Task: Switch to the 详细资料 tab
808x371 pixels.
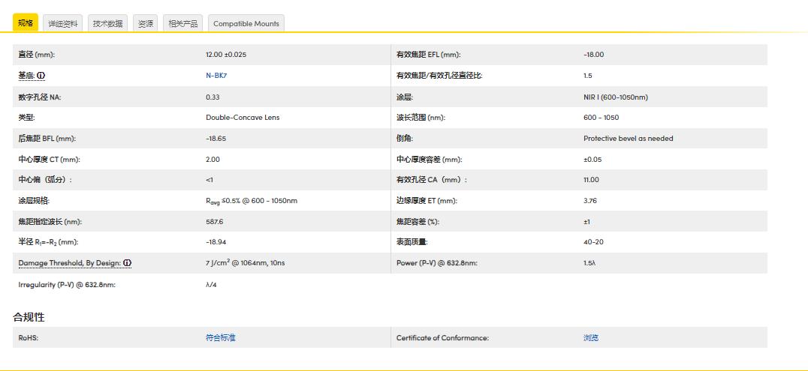Action: pyautogui.click(x=62, y=23)
